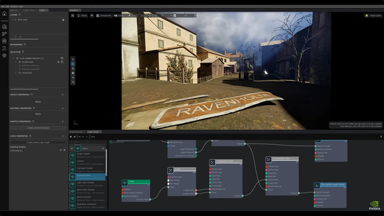Screen dimensions: 384x216
Task: Click the help icon in Logic Graph panel
Action: [381, 137]
